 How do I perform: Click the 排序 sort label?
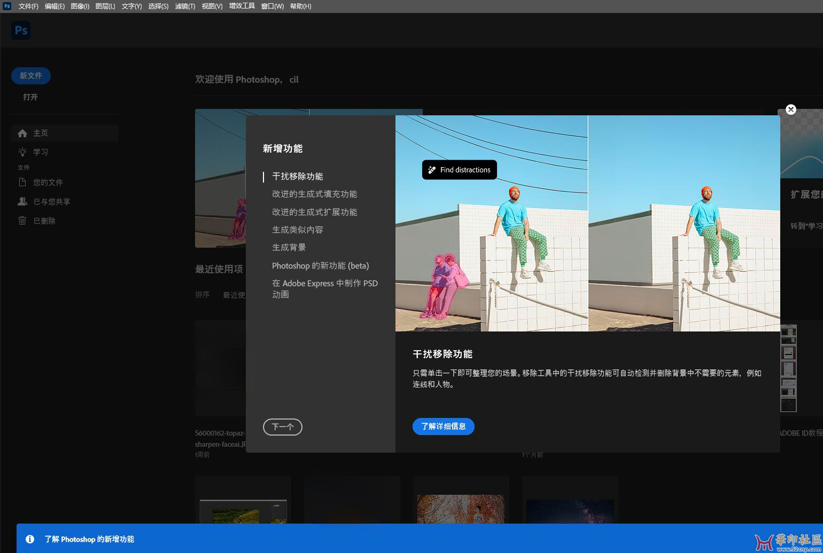click(203, 295)
